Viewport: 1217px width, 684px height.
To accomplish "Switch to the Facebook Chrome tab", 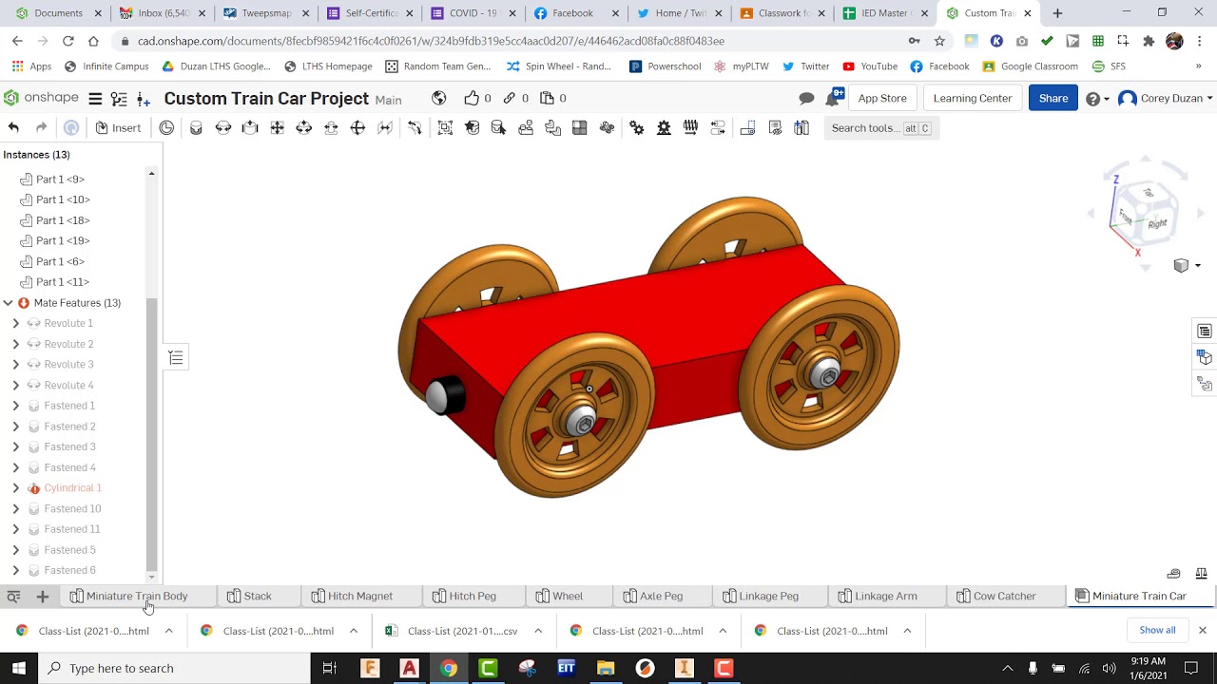I will [572, 13].
